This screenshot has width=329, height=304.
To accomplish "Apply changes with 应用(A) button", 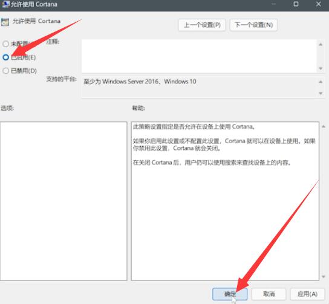I will click(x=307, y=294).
